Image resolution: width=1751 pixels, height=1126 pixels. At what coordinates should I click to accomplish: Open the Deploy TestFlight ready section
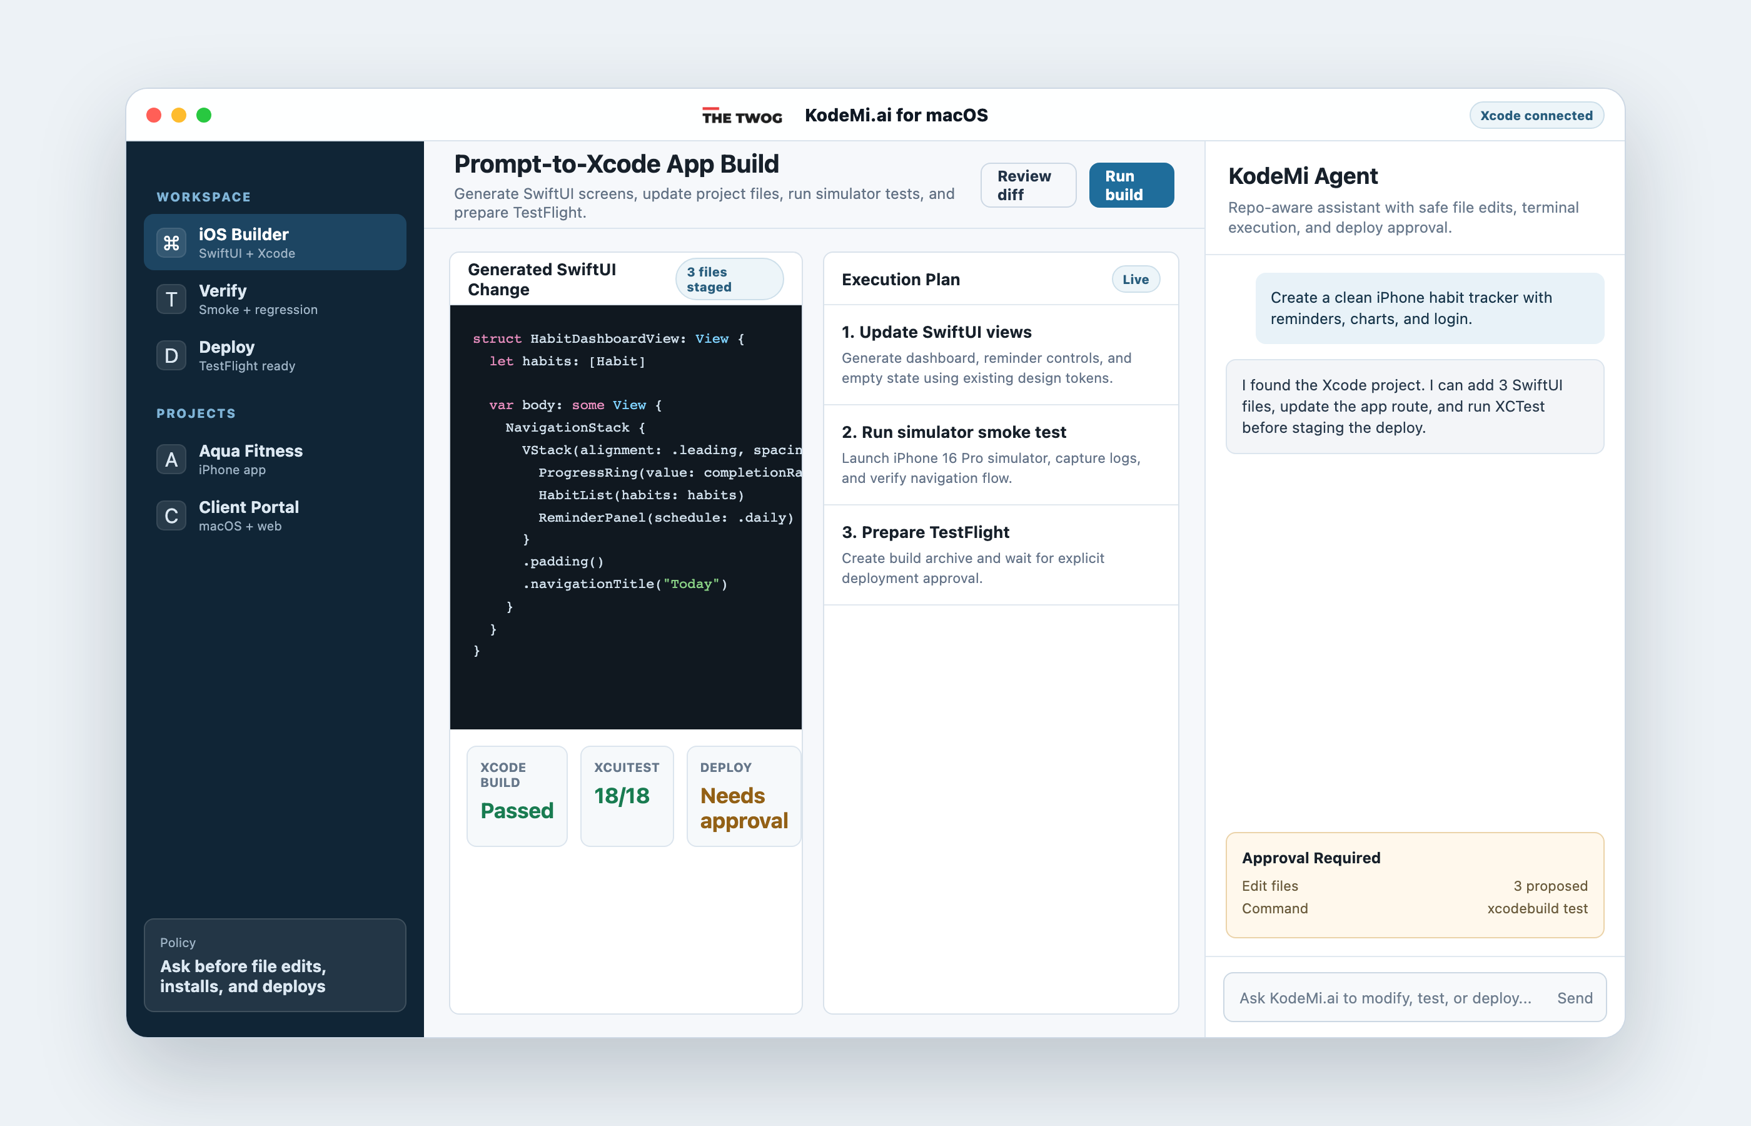[x=275, y=355]
